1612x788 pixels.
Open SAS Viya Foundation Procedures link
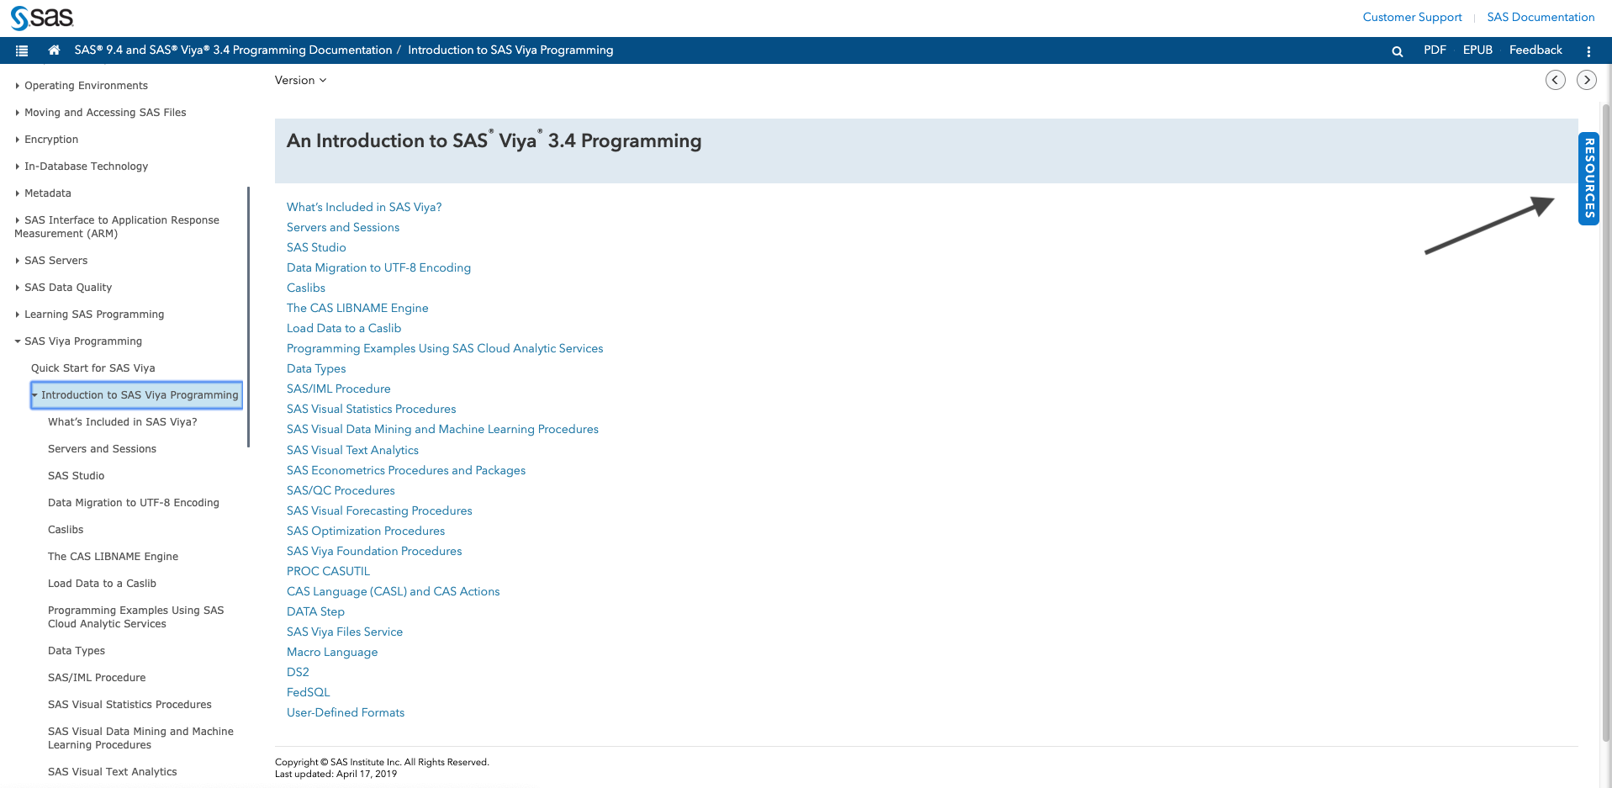[374, 551]
